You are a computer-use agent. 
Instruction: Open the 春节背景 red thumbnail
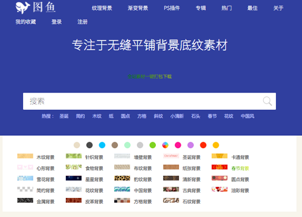[x=219, y=167]
